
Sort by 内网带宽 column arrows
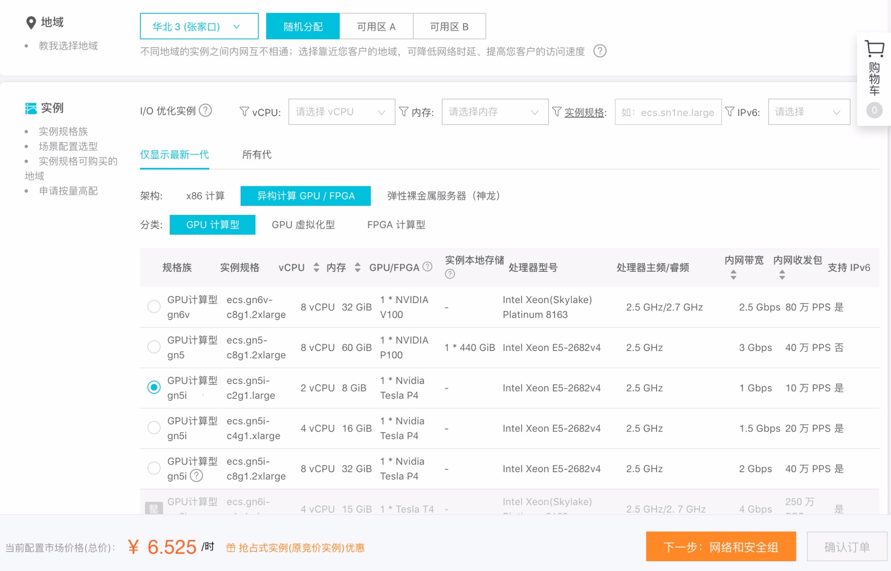coord(734,275)
